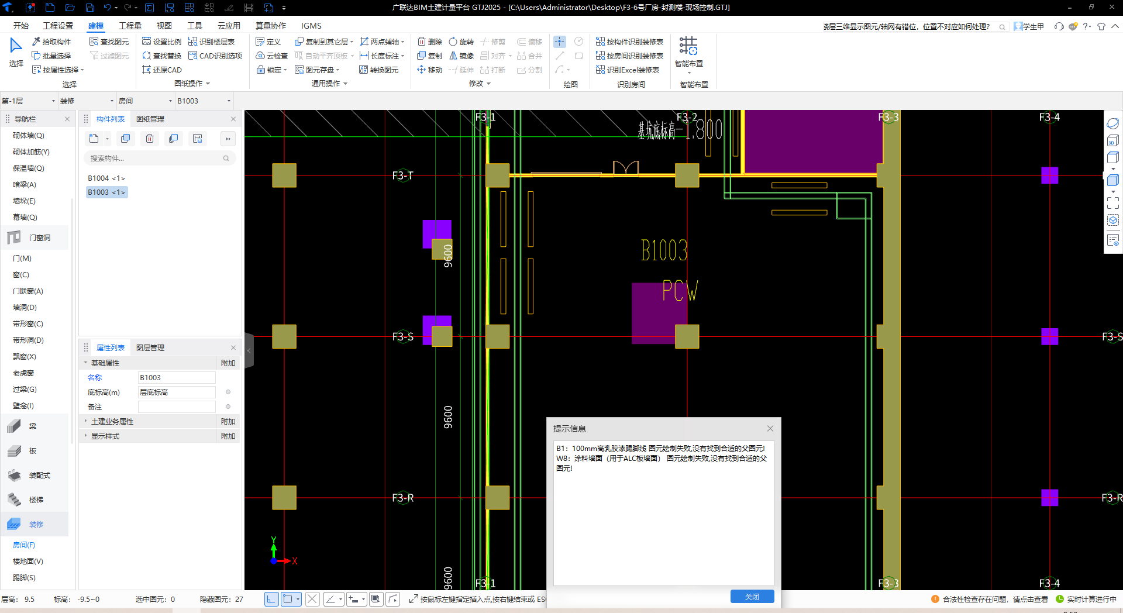Click the delete component trash icon
The image size is (1123, 613).
click(150, 139)
